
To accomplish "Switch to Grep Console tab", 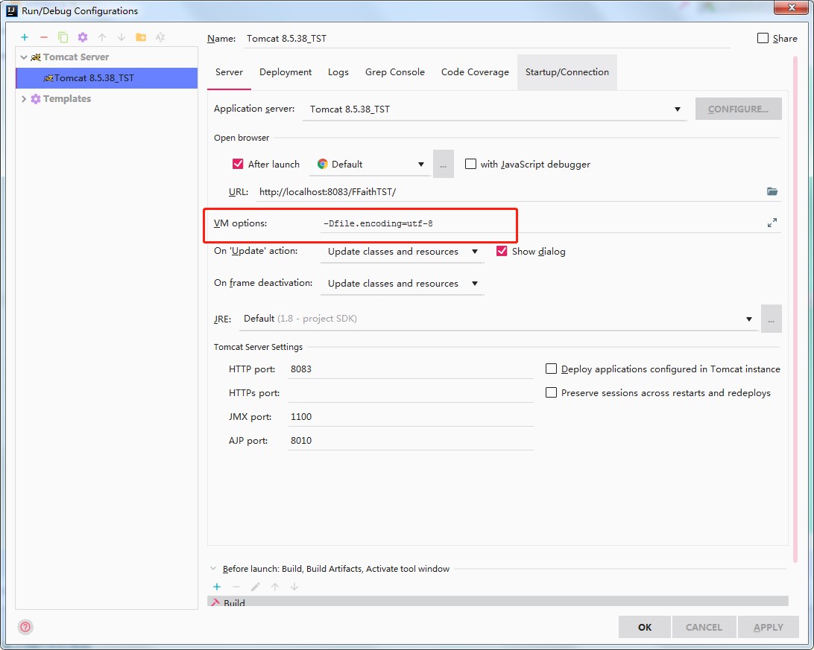I will [394, 72].
